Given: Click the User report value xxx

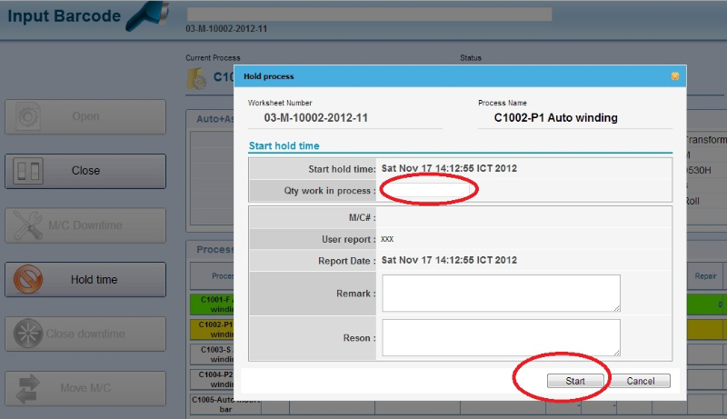Looking at the screenshot, I should click(x=387, y=239).
